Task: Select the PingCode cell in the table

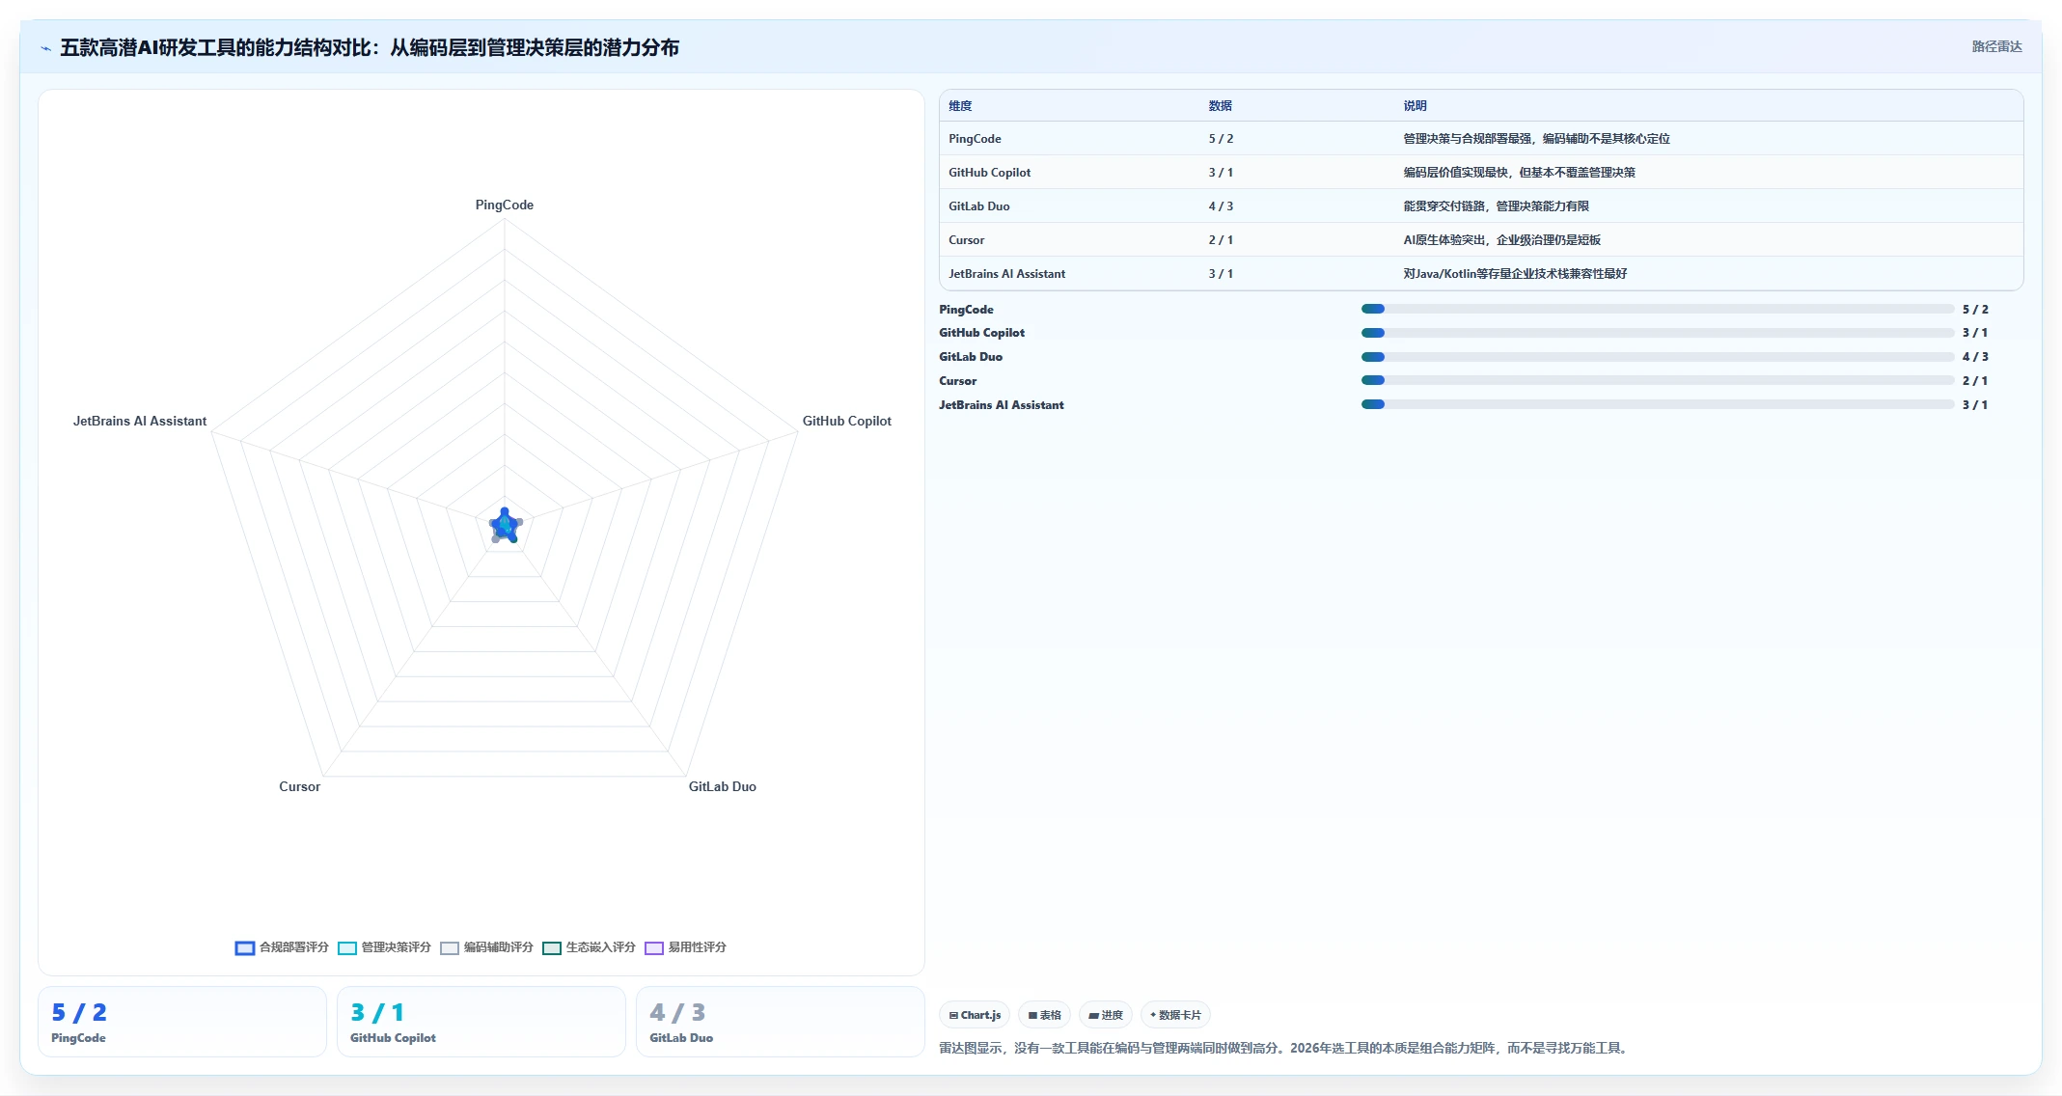Action: click(x=975, y=139)
